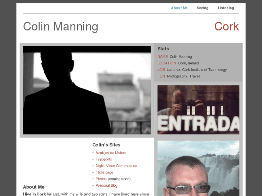The height and width of the screenshot is (196, 262).
Task: Switch to the Listening section
Action: coord(226,8)
